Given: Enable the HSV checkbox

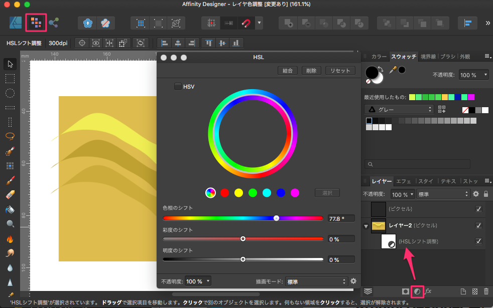Looking at the screenshot, I should coord(178,87).
